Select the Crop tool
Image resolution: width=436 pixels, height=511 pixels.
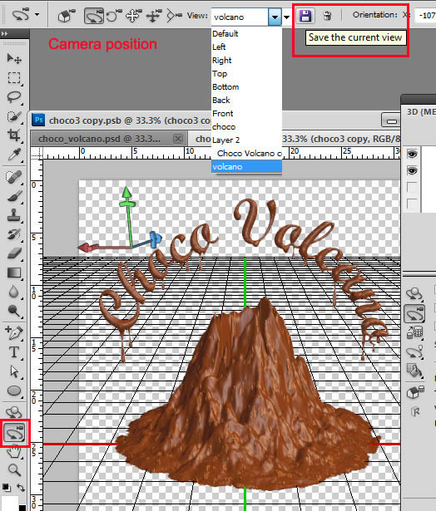(x=14, y=135)
